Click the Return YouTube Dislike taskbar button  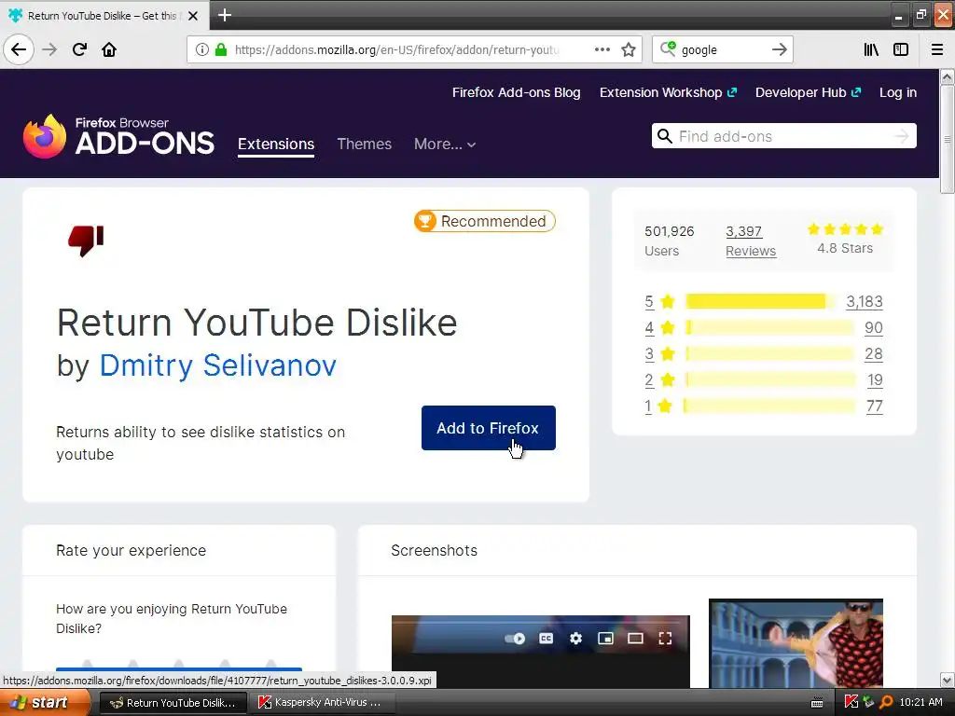point(173,703)
